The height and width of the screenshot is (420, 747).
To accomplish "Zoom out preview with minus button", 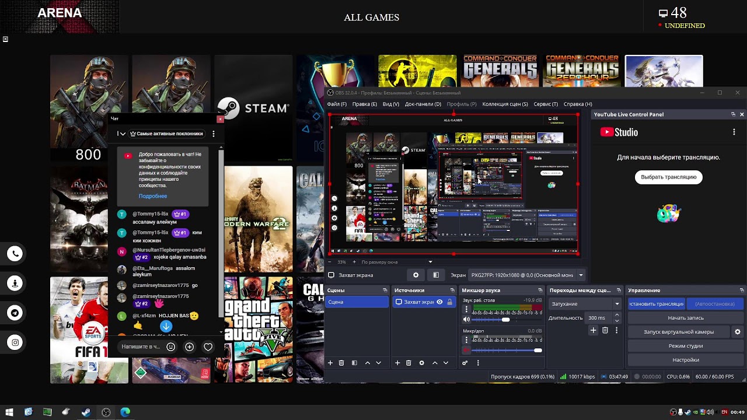I will click(330, 262).
